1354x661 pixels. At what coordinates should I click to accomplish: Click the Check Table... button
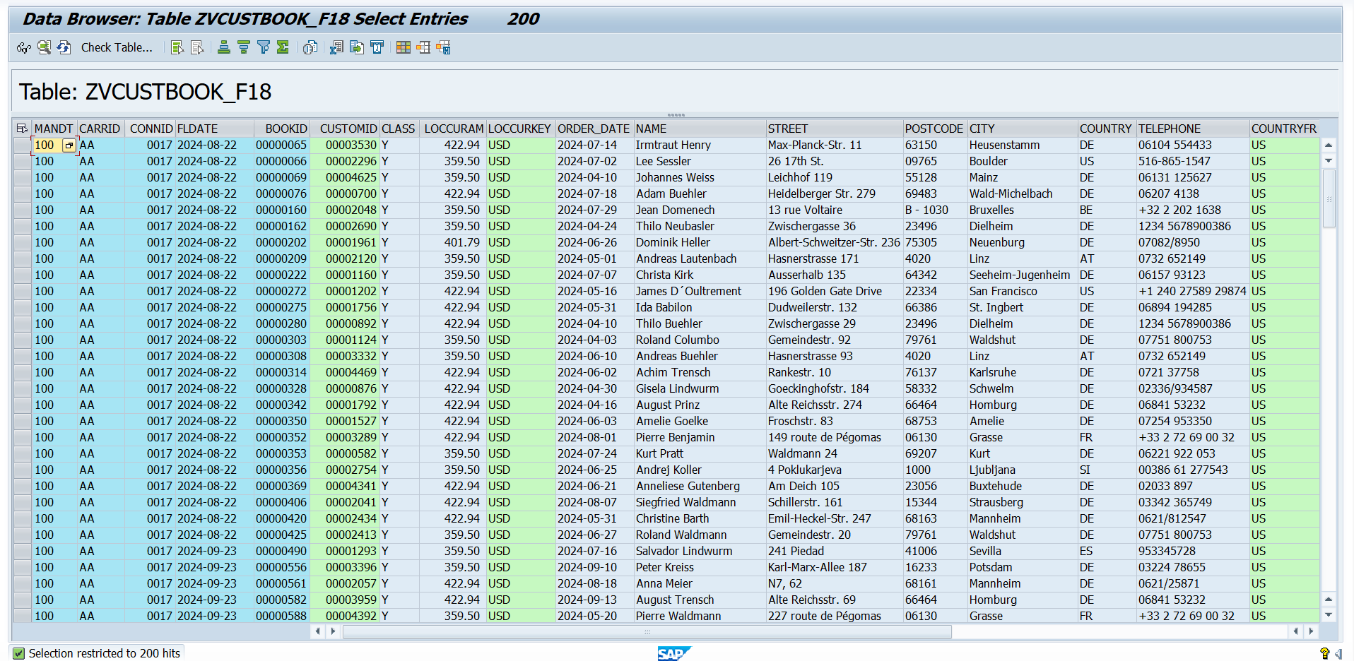(117, 47)
